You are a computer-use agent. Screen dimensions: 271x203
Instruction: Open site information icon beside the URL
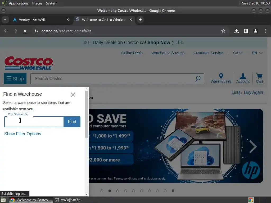pos(36,31)
